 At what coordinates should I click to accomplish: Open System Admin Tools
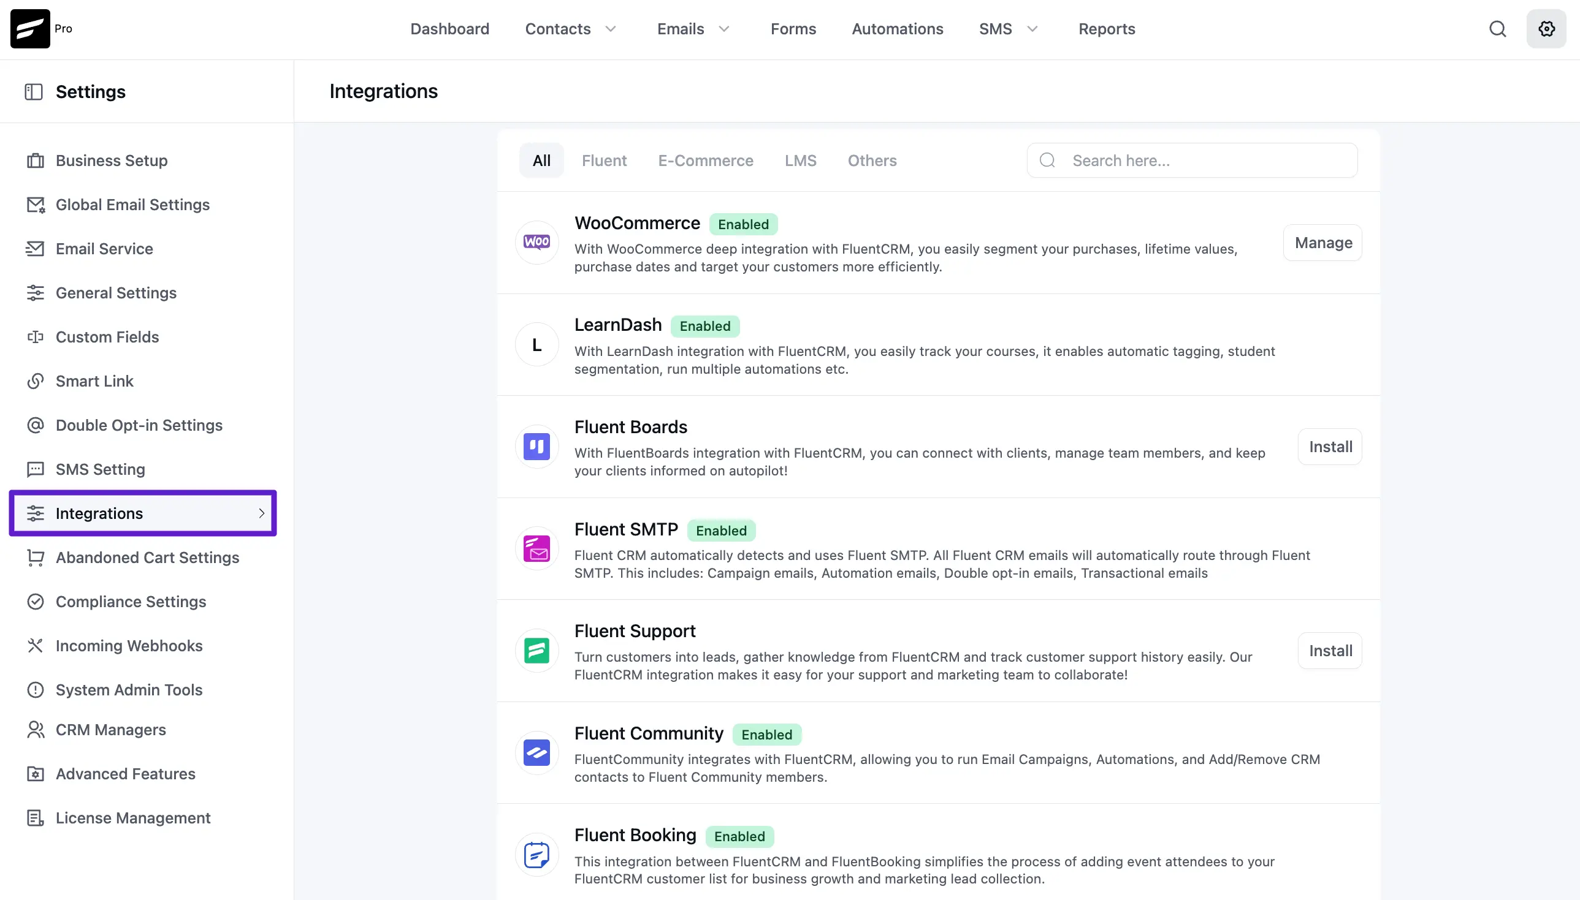(x=129, y=690)
